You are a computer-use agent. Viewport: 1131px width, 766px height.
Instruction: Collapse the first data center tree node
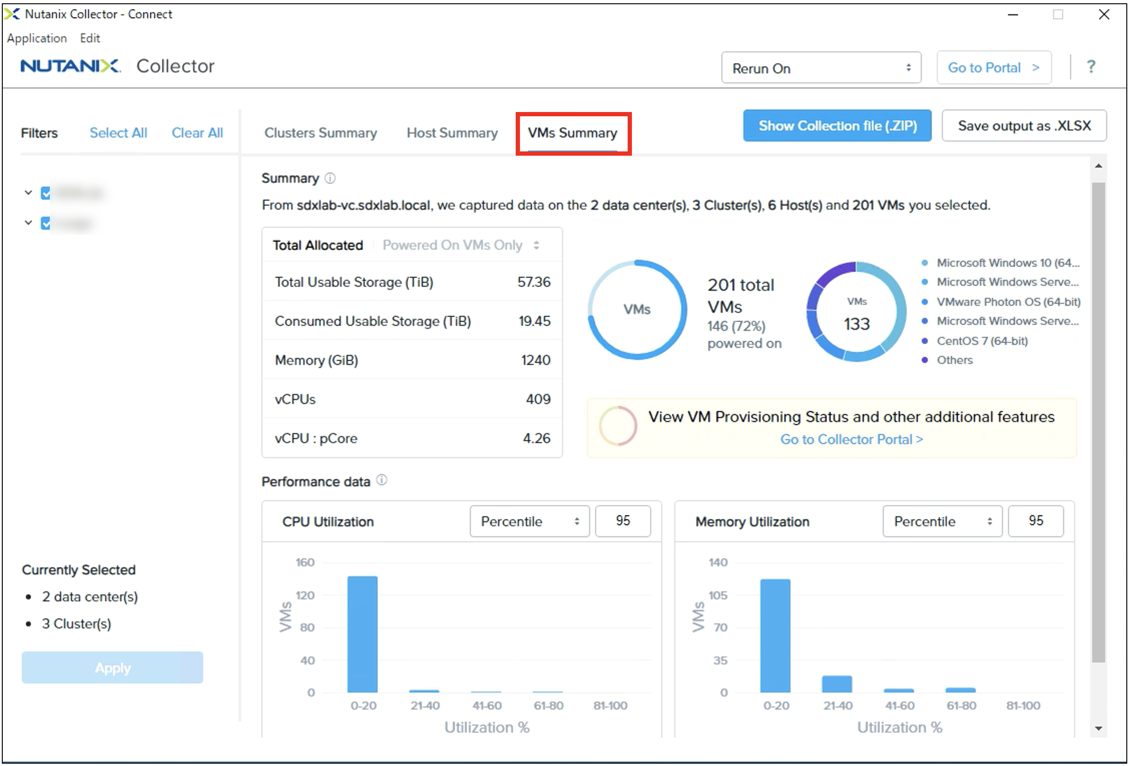click(28, 193)
